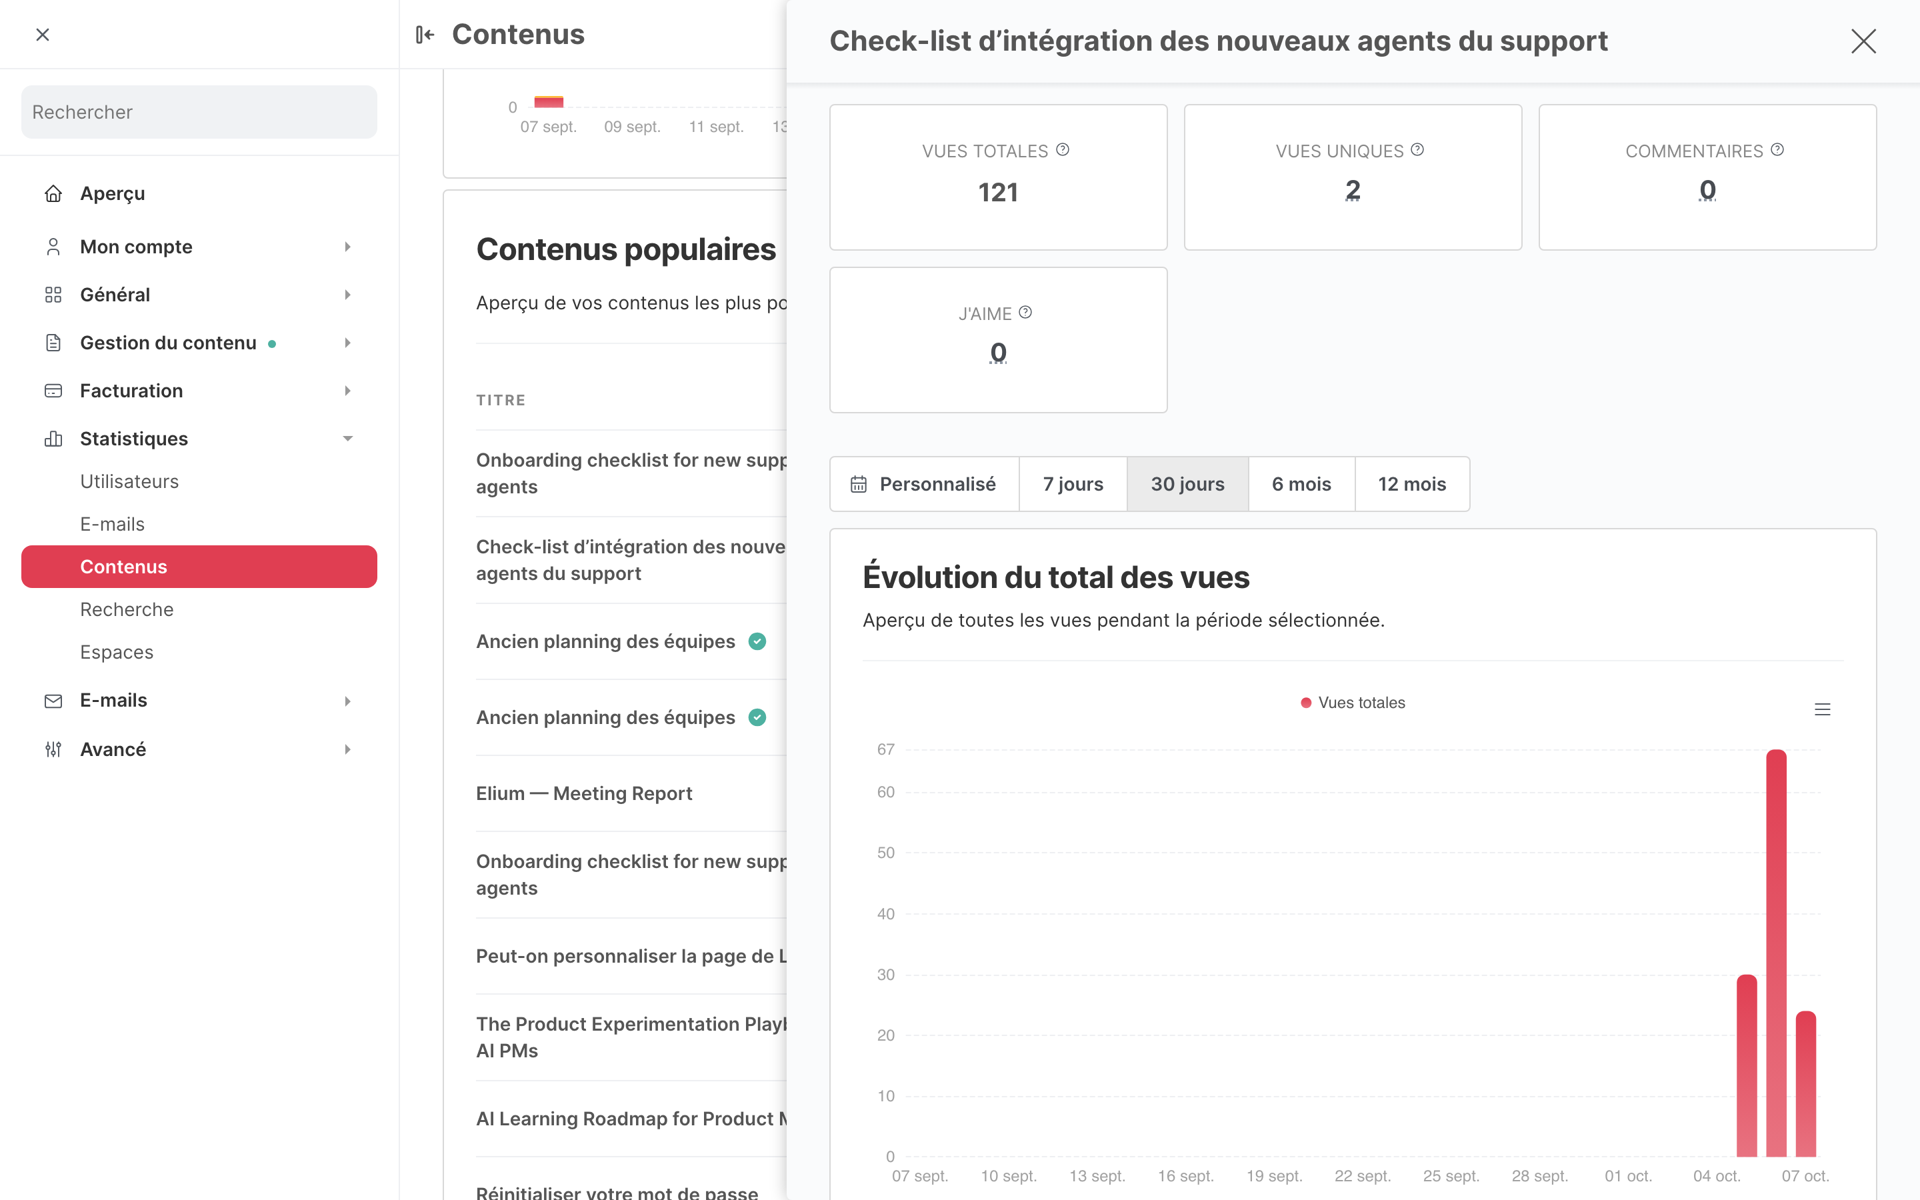Screen dimensions: 1920x1200
Task: Select the 12 mois period
Action: pyautogui.click(x=1412, y=484)
